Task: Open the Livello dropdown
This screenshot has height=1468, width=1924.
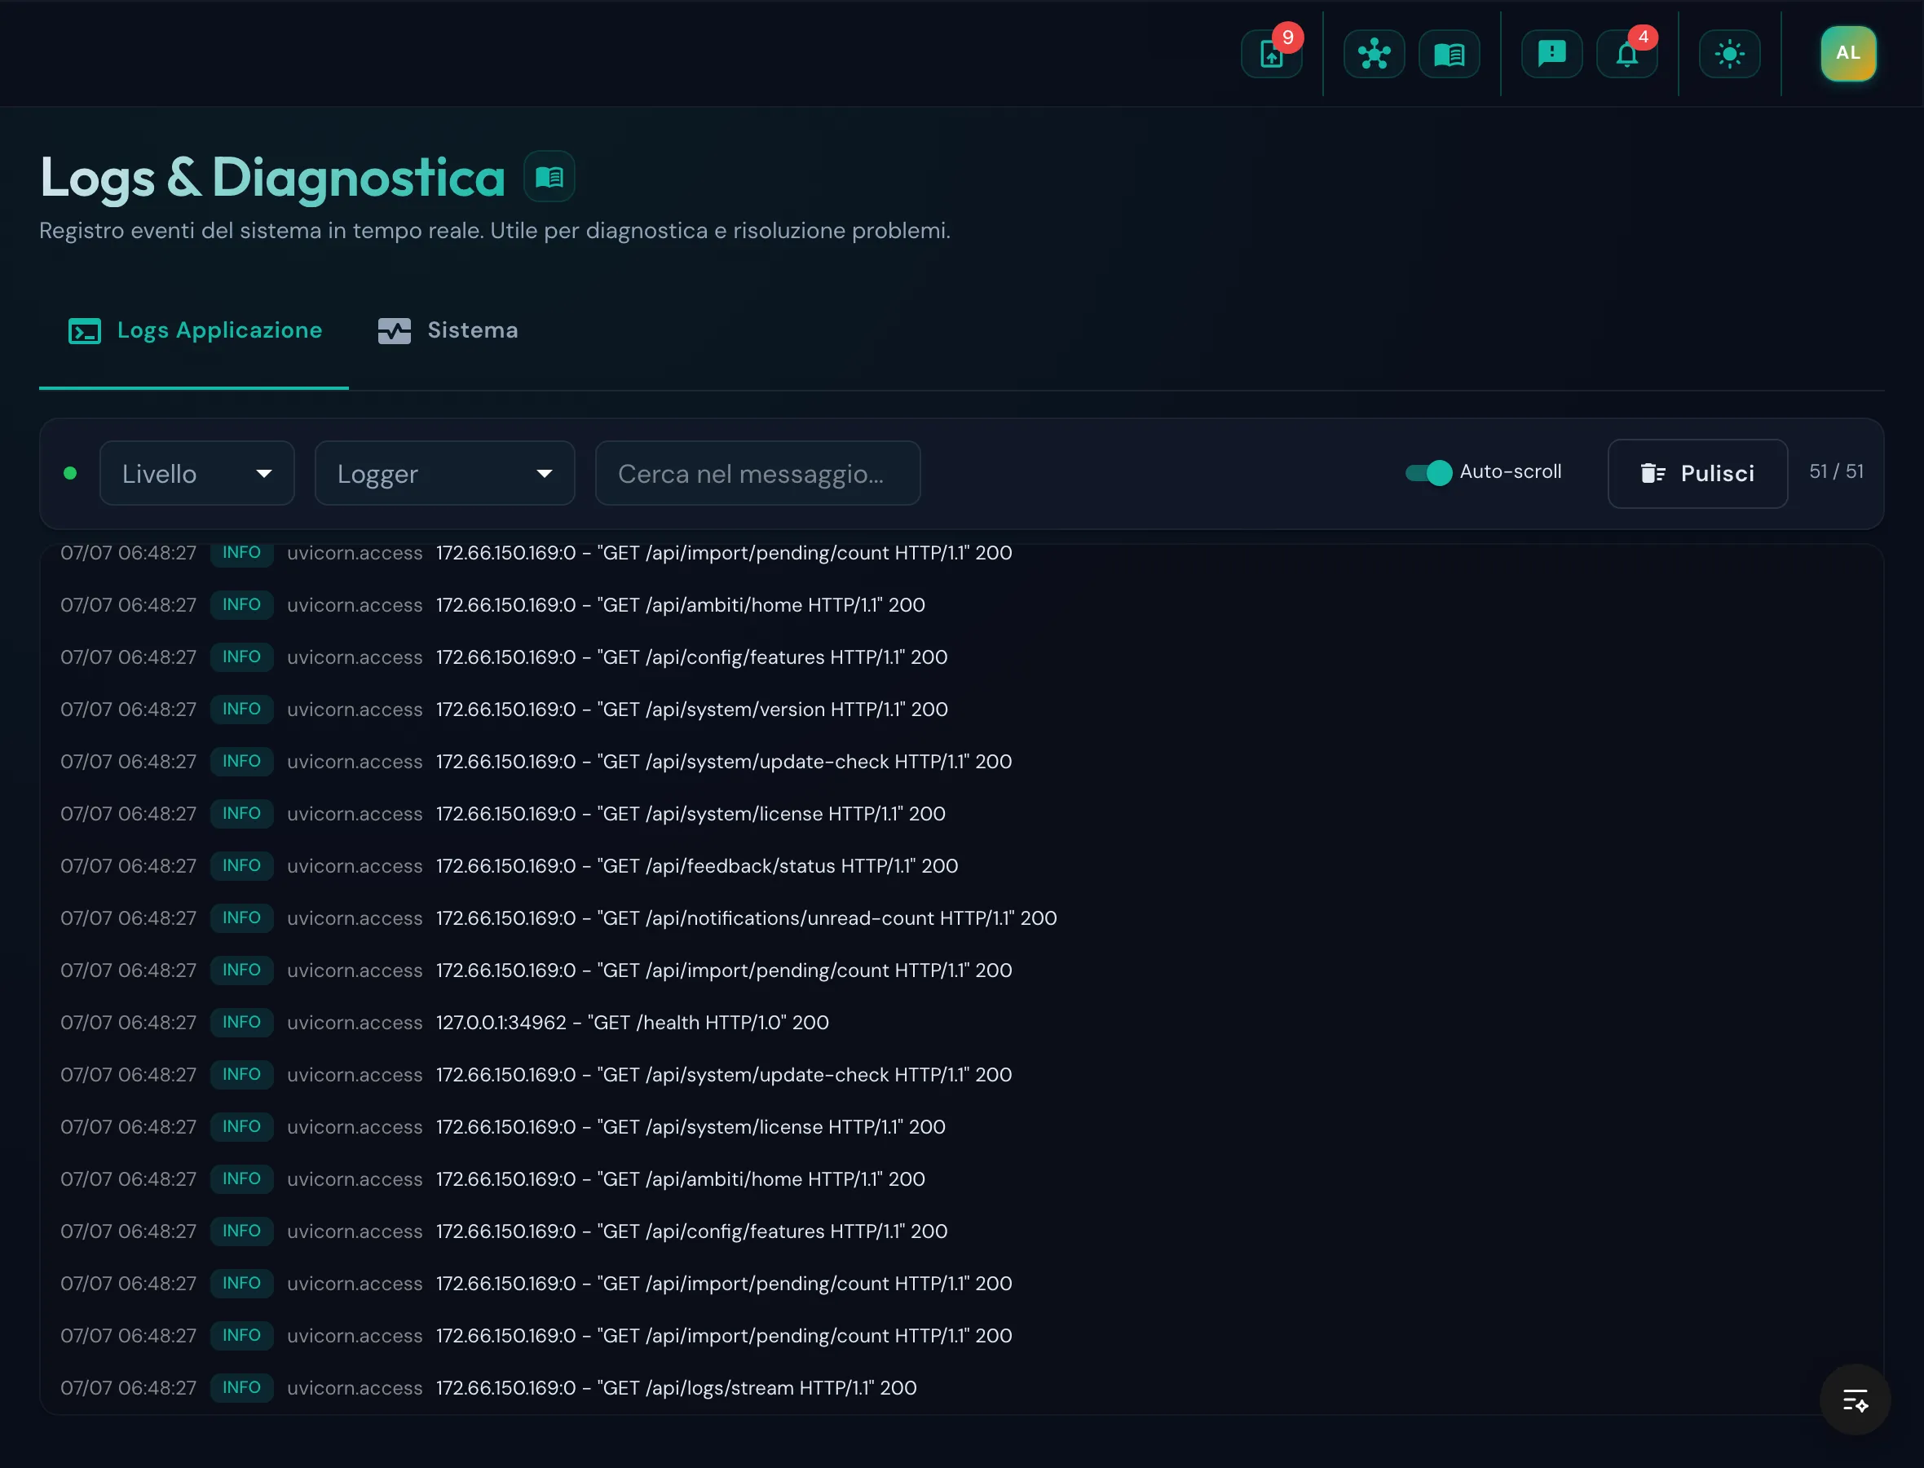Action: [x=196, y=473]
